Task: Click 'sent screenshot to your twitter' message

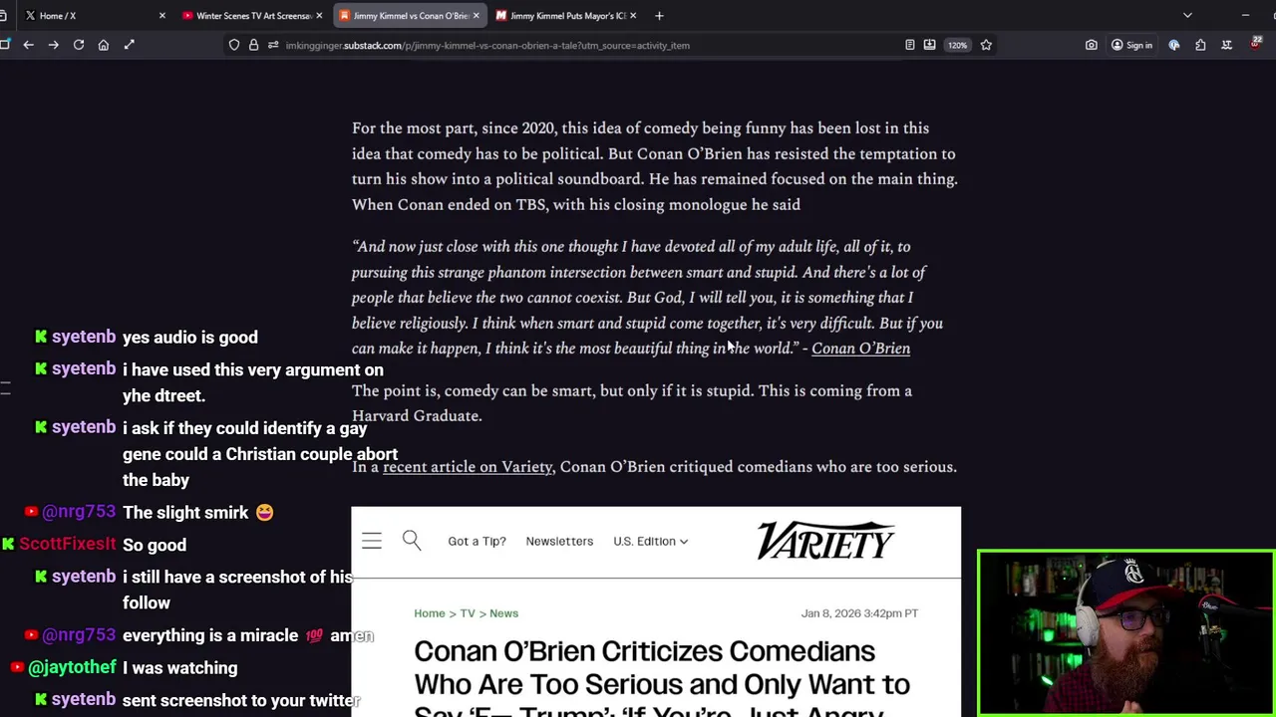Action: tap(241, 700)
